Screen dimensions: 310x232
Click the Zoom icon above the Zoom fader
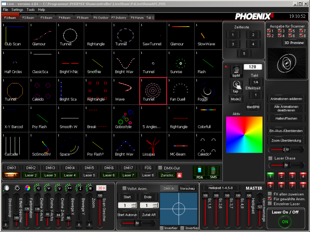pyautogui.click(x=90, y=188)
